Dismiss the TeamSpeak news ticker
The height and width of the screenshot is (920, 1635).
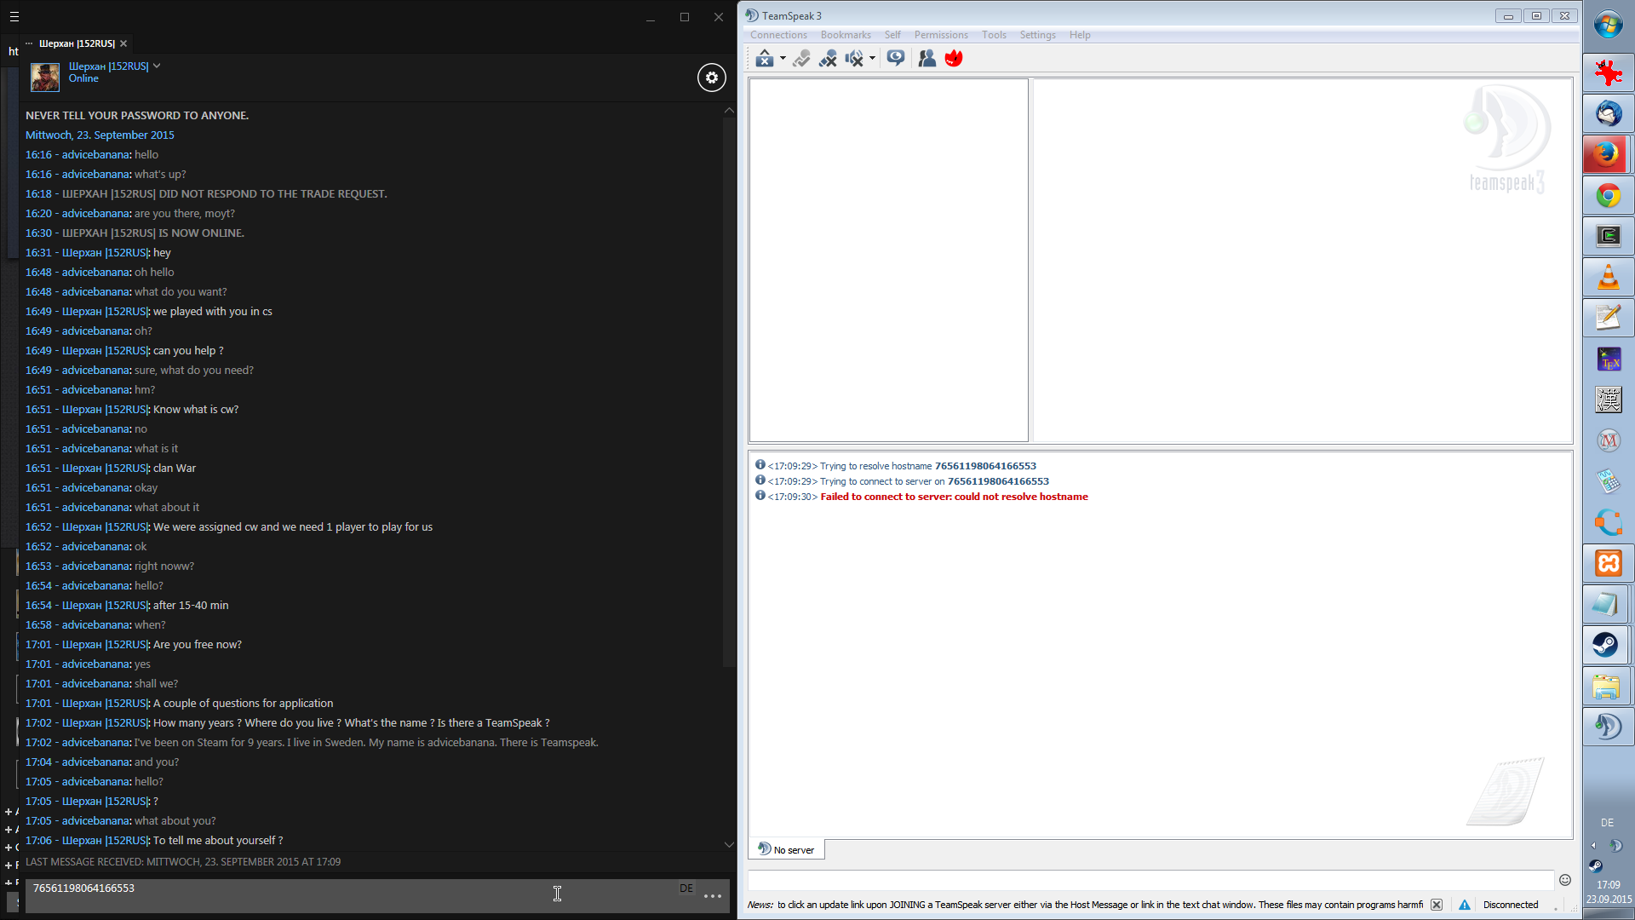click(x=1437, y=905)
